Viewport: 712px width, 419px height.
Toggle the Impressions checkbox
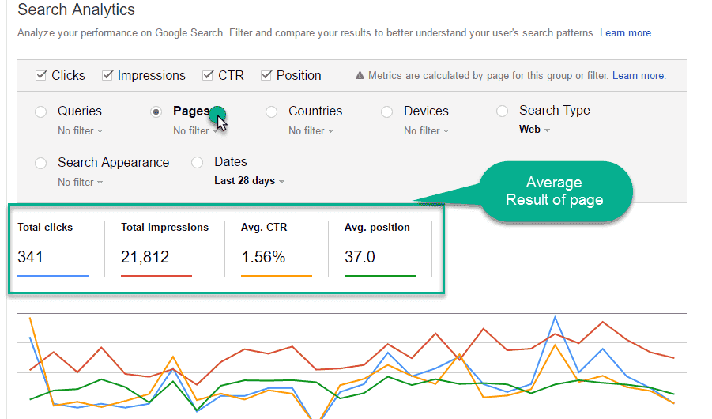[x=107, y=75]
